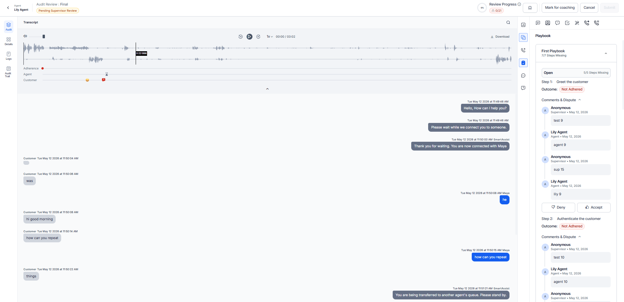Select the exclamation bubble icon tab

click(557, 23)
